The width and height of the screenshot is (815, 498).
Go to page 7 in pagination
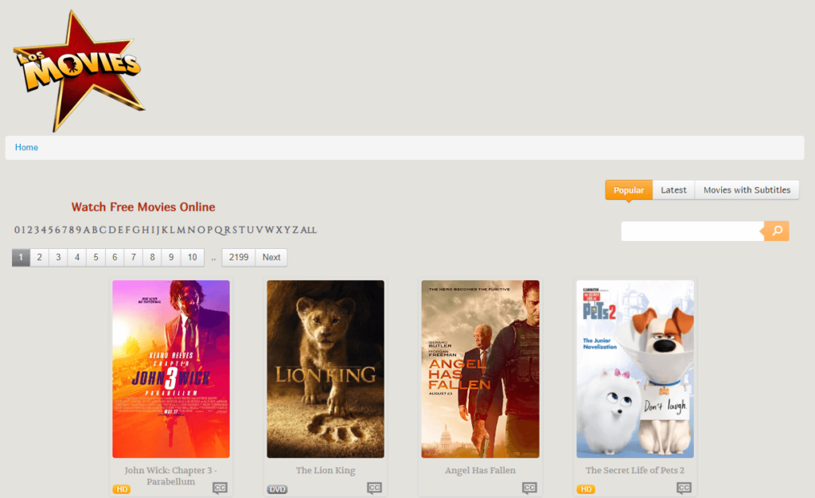(134, 257)
